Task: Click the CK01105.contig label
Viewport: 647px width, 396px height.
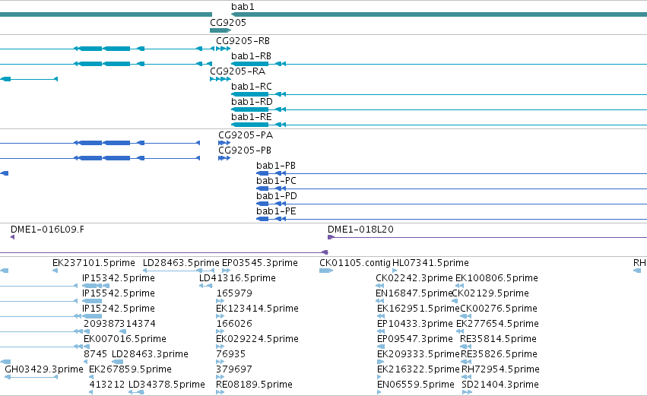Action: click(x=355, y=263)
